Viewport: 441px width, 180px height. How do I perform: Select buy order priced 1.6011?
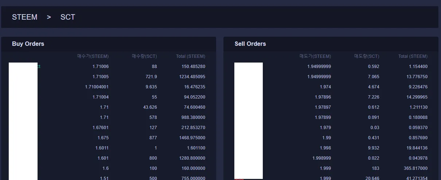109,148
